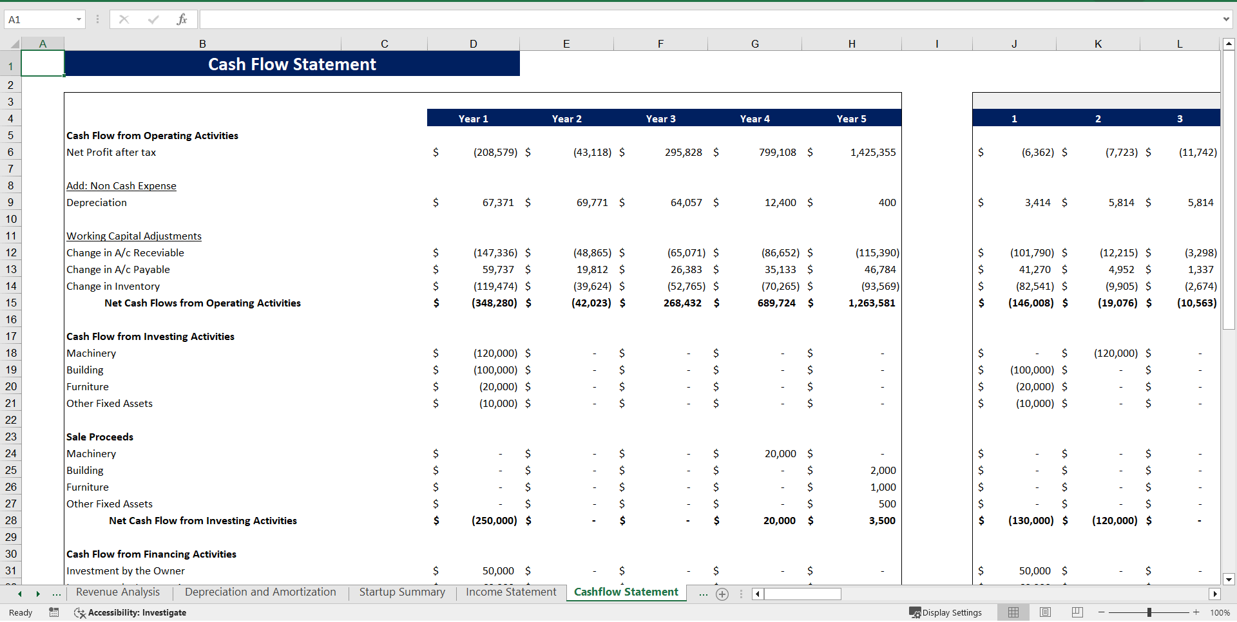The height and width of the screenshot is (622, 1237).
Task: Select column D by its header
Action: 473,43
